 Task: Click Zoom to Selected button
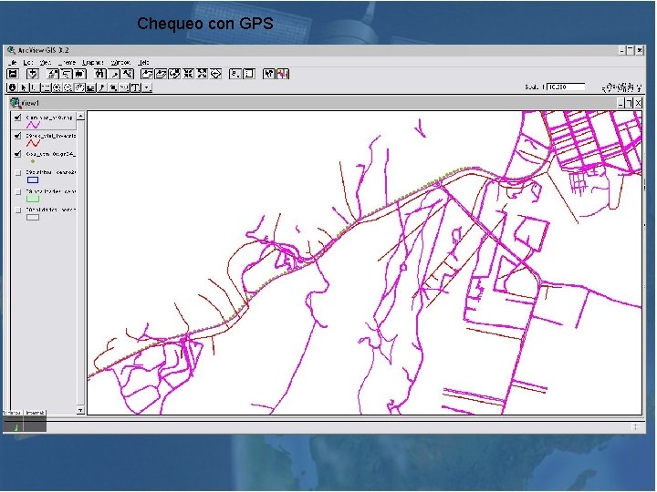pyautogui.click(x=174, y=74)
